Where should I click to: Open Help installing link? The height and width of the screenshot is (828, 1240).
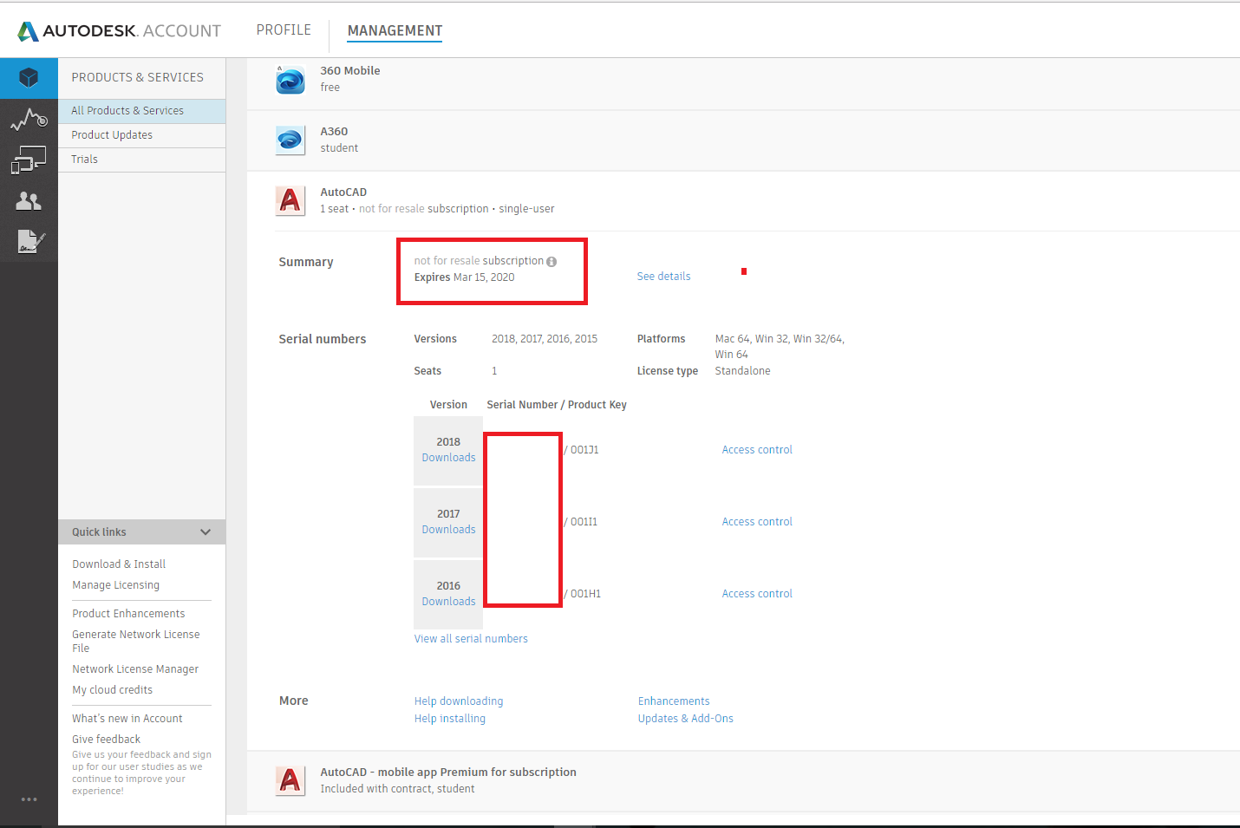(450, 719)
